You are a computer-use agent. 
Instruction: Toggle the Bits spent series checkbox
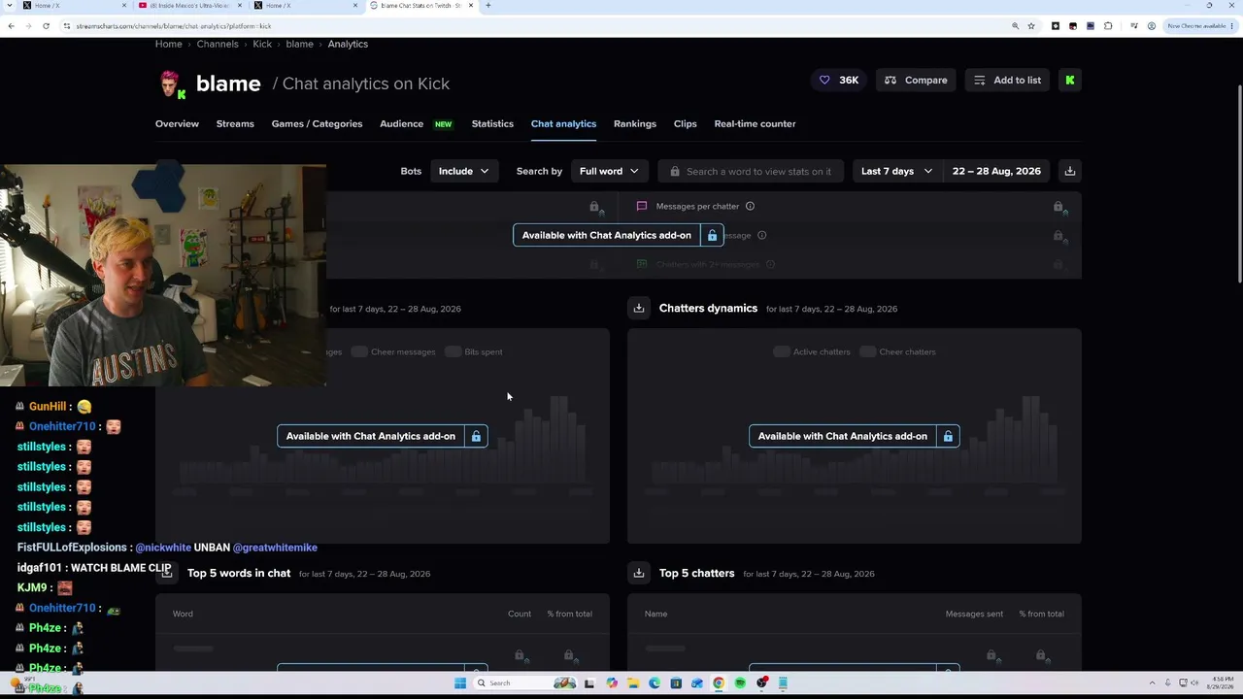point(453,351)
